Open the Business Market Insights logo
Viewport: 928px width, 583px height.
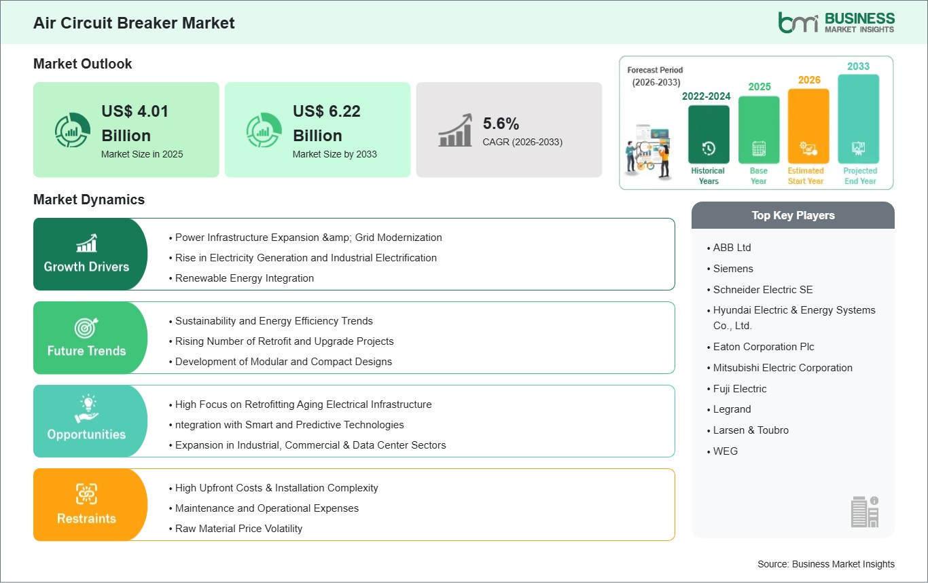point(837,21)
